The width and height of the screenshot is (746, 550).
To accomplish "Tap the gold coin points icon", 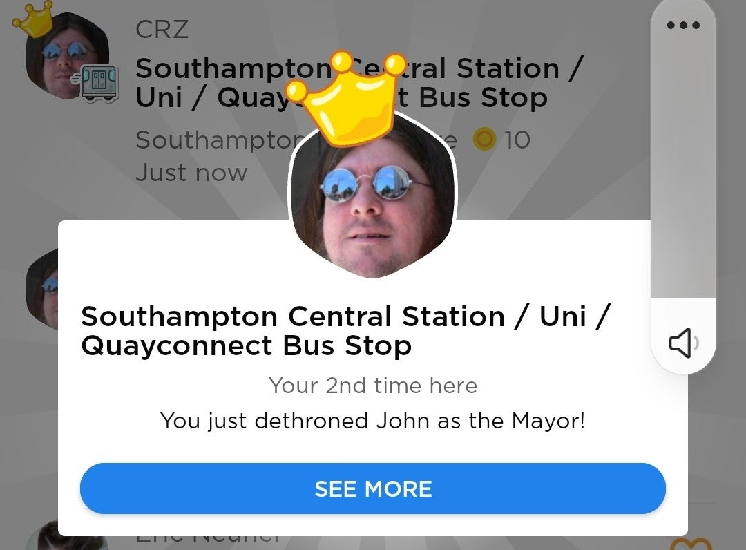I will [485, 140].
